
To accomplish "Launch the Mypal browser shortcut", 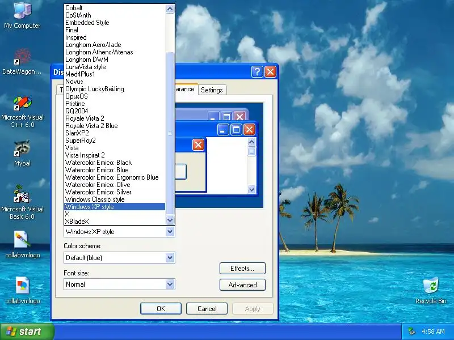I will coord(22,153).
